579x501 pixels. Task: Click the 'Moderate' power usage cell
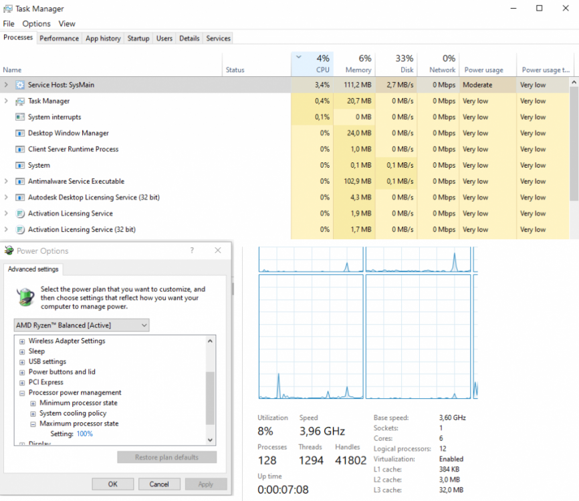pyautogui.click(x=488, y=85)
